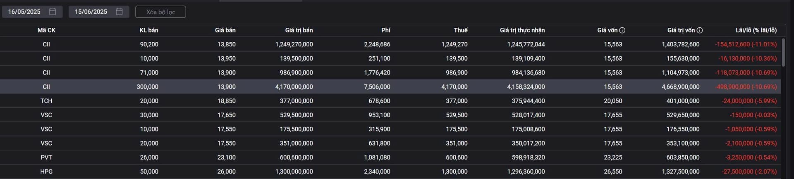The image size is (794, 179).
Task: Click the Giá trị thực nhận header
Action: [522, 30]
